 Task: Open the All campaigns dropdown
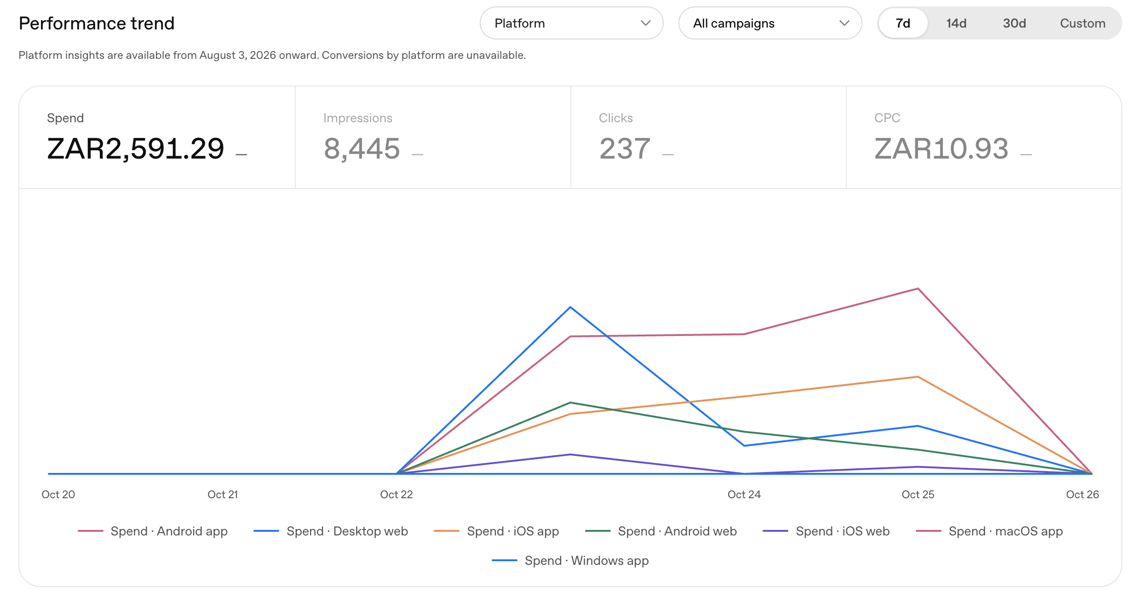(x=770, y=23)
